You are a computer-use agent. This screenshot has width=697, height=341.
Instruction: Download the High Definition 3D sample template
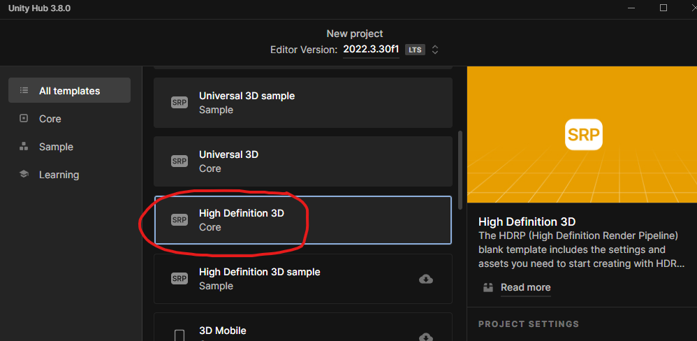[x=426, y=279]
